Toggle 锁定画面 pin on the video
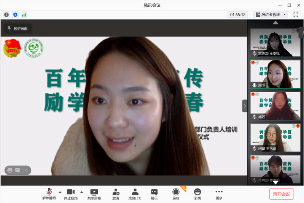The width and height of the screenshot is (304, 203). tap(18, 28)
